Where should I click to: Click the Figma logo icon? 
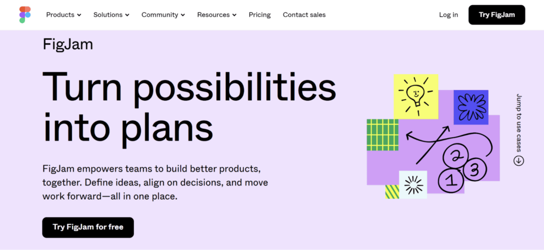[25, 15]
